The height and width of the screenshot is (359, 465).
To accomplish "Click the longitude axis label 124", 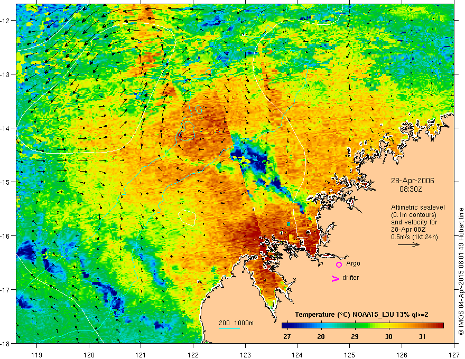I will (x=297, y=355).
